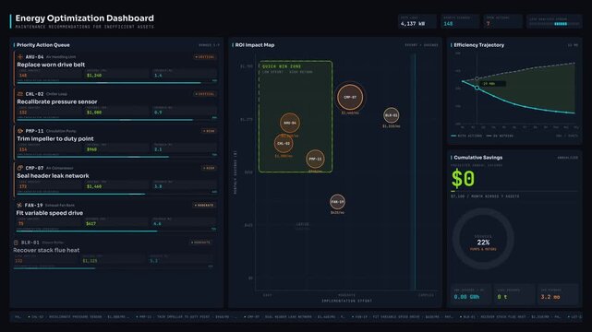Screen dimensions: 592x332
Task: Click the Moderate badge on BLR-01
Action: coord(200,243)
